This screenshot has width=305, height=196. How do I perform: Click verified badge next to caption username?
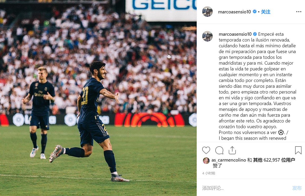(x=255, y=34)
